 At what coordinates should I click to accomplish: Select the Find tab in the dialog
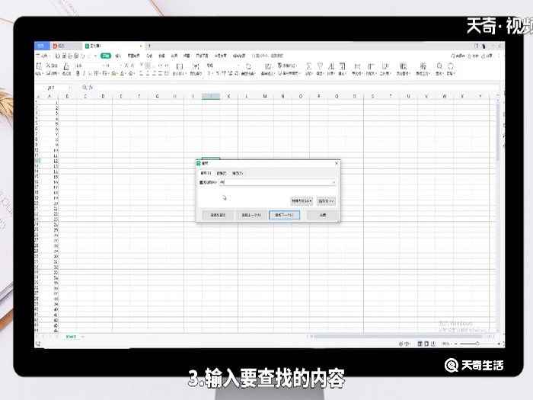[x=206, y=174]
